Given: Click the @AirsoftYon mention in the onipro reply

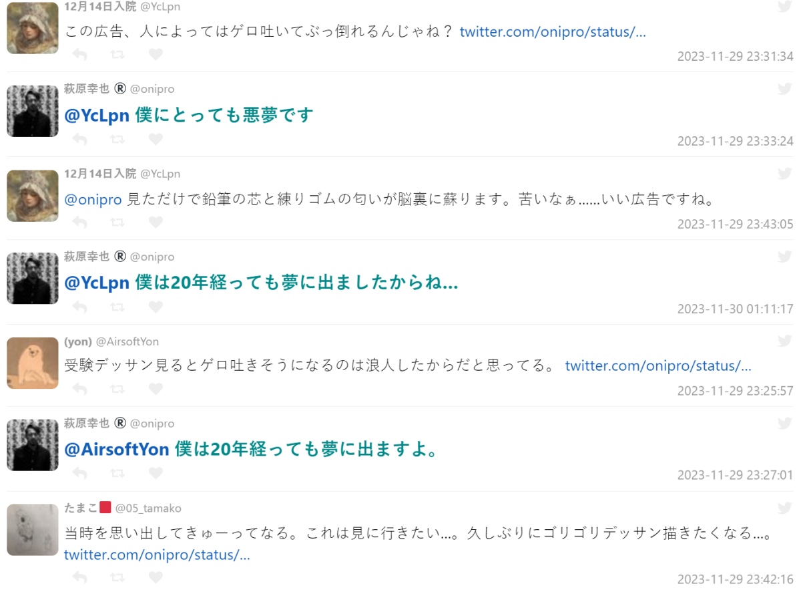Looking at the screenshot, I should point(117,450).
